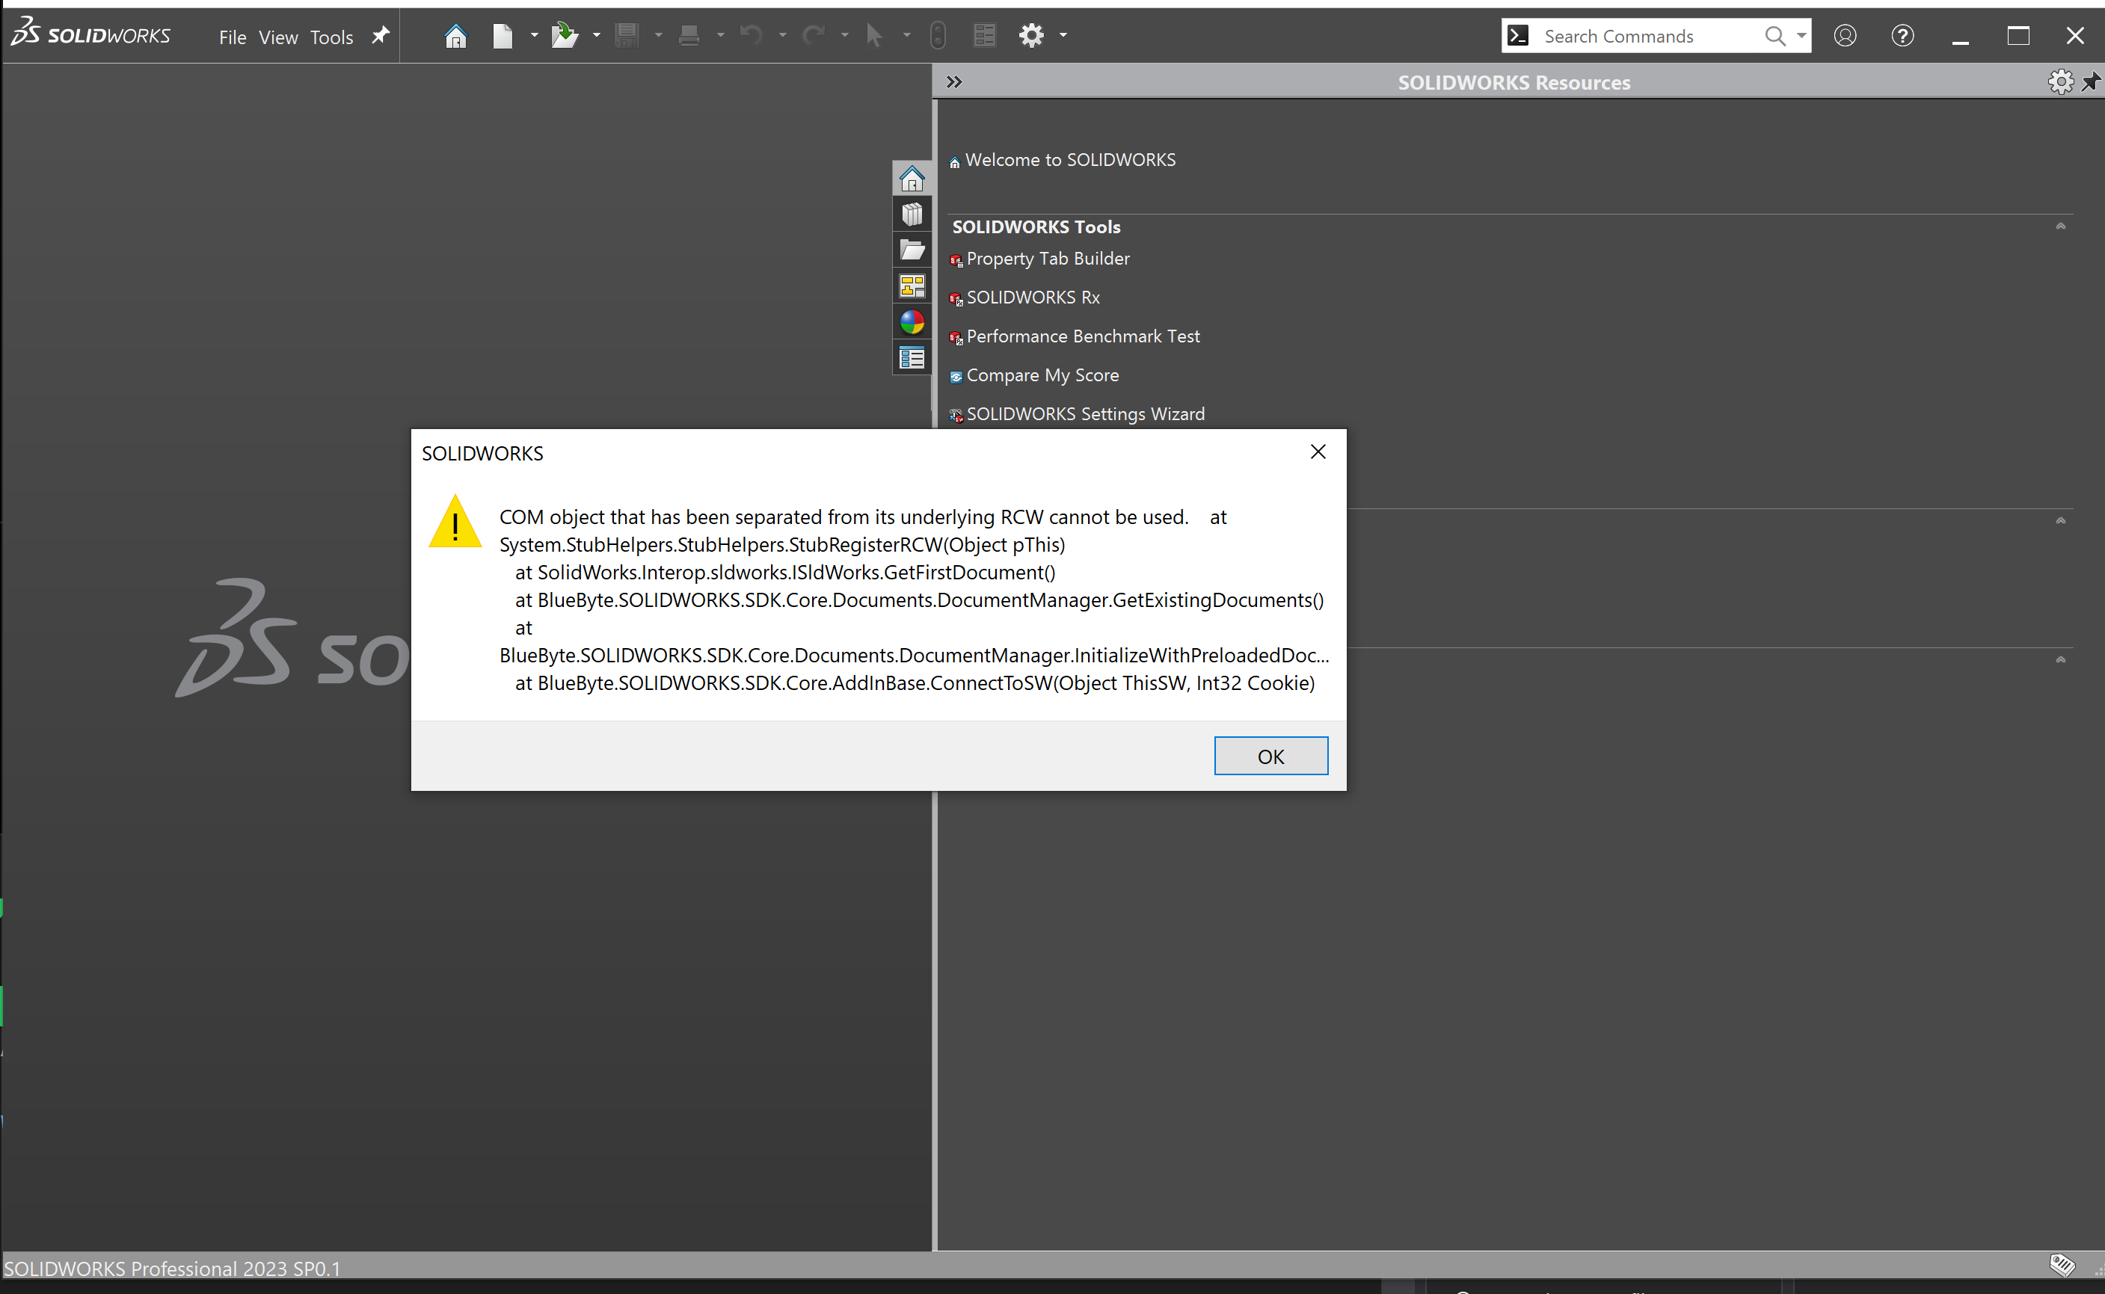Open Design Library tab in task pane
Screen dimensions: 2105x1294
coord(912,215)
